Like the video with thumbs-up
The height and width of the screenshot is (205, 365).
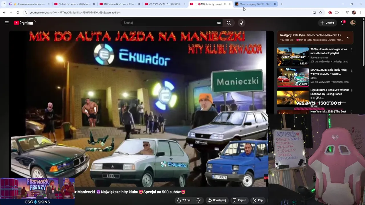point(184,200)
